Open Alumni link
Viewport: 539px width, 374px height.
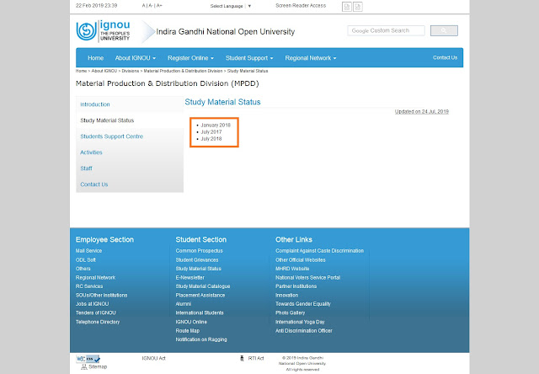click(184, 304)
